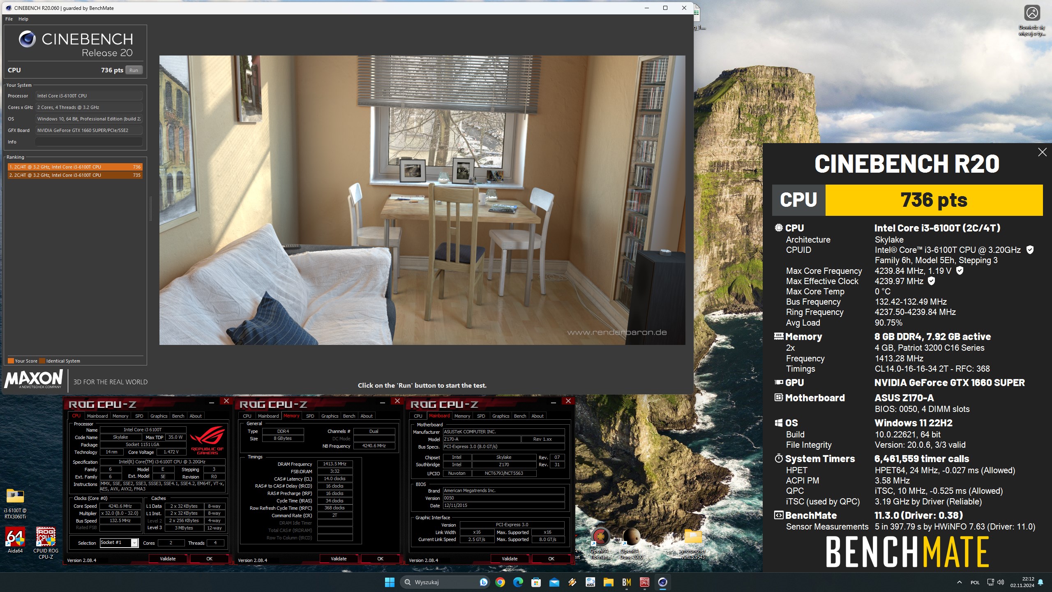Click the Cinebench taskbar icon
This screenshot has width=1052, height=592.
662,582
